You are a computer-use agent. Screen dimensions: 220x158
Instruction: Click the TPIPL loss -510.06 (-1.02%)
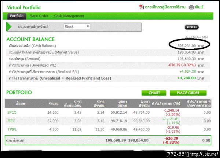(x=173, y=129)
